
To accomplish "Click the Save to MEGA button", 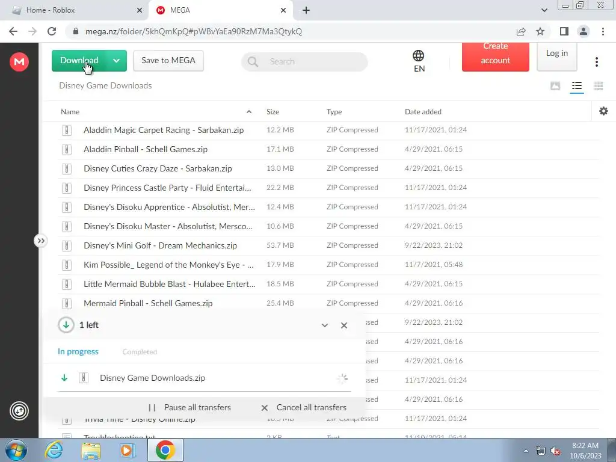I will (168, 61).
